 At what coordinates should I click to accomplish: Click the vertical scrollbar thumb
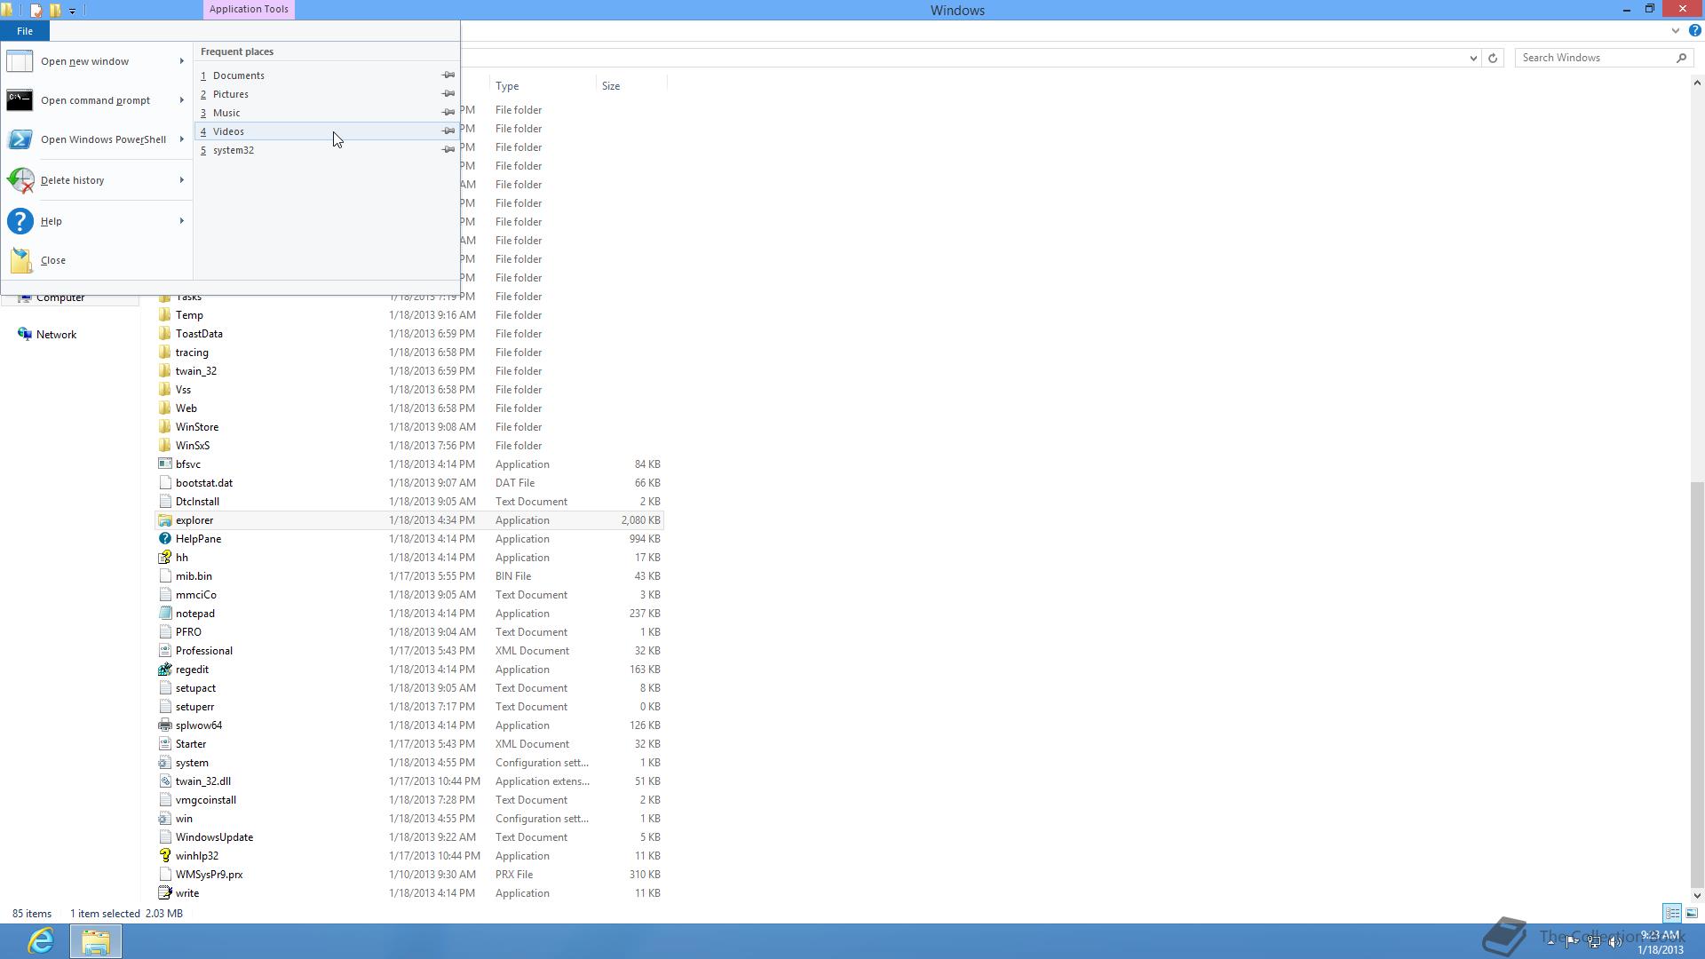point(1697,684)
